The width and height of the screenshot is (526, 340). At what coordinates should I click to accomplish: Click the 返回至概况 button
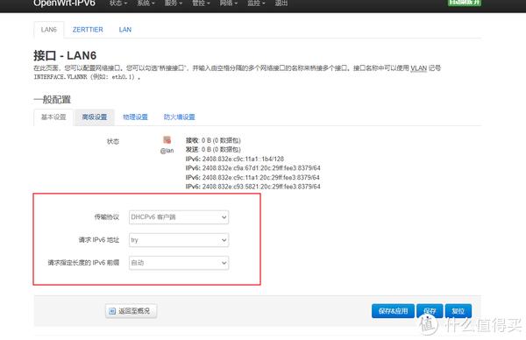pyautogui.click(x=131, y=311)
